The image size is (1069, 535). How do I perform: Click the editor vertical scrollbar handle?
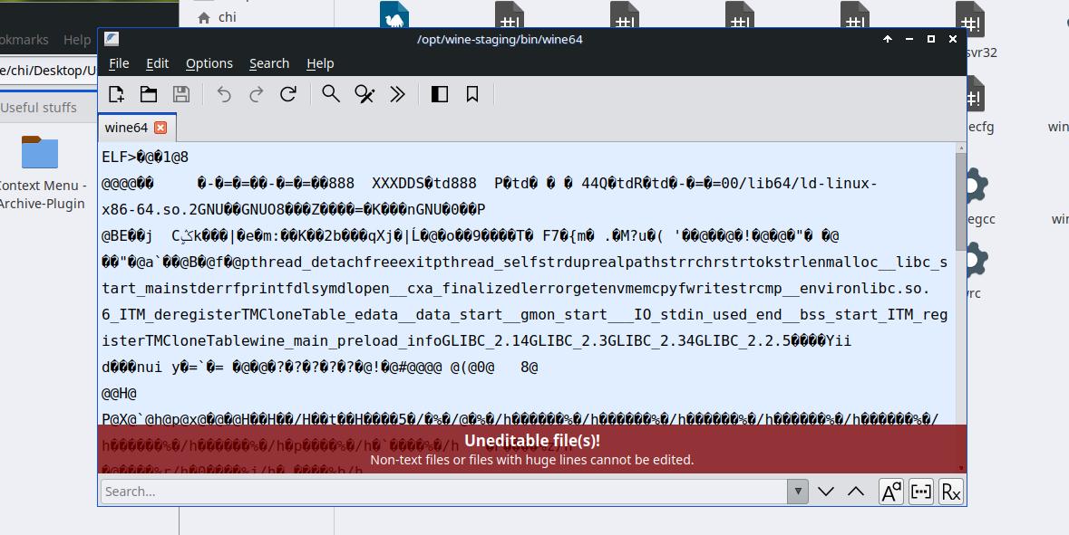[961, 201]
